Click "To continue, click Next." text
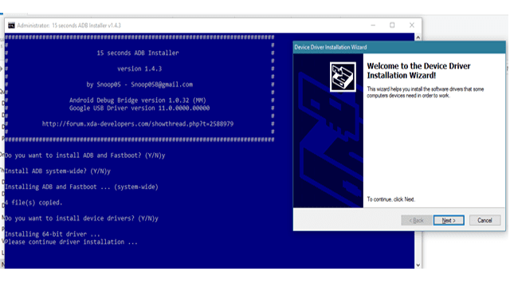The image size is (510, 287). tap(391, 199)
